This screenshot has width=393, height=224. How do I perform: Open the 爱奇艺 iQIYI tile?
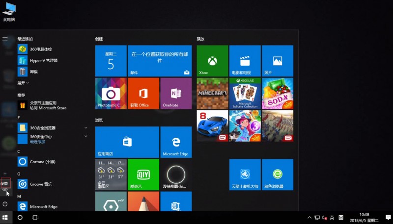pyautogui.click(x=143, y=174)
